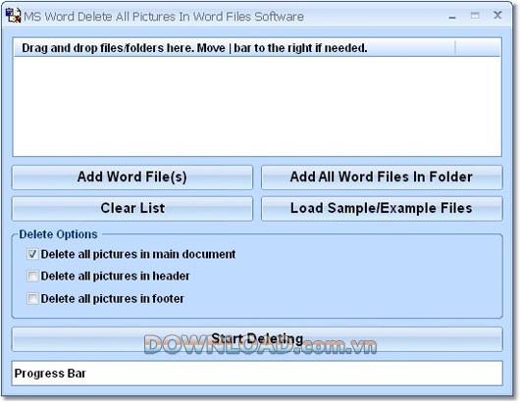The height and width of the screenshot is (403, 520).
Task: Click the column divider bar in header
Action: (455, 48)
